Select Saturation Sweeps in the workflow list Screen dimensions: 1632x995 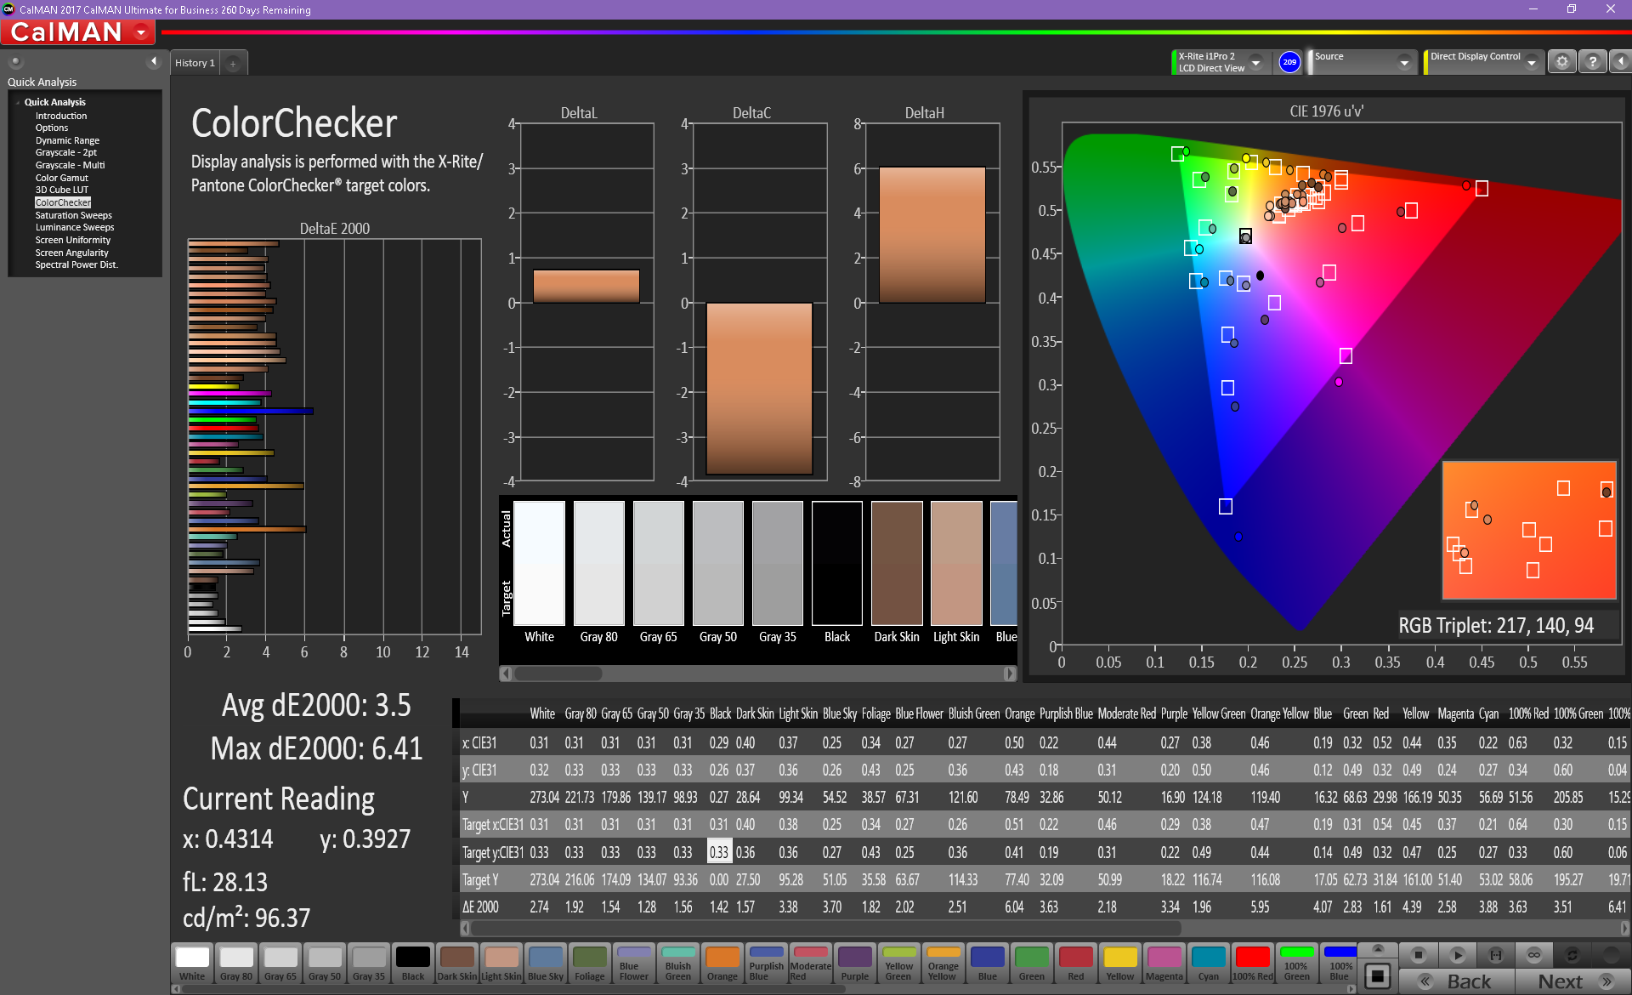pos(73,215)
